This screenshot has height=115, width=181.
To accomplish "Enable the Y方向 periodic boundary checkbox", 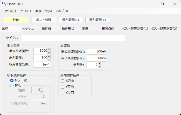I will tap(62, 87).
